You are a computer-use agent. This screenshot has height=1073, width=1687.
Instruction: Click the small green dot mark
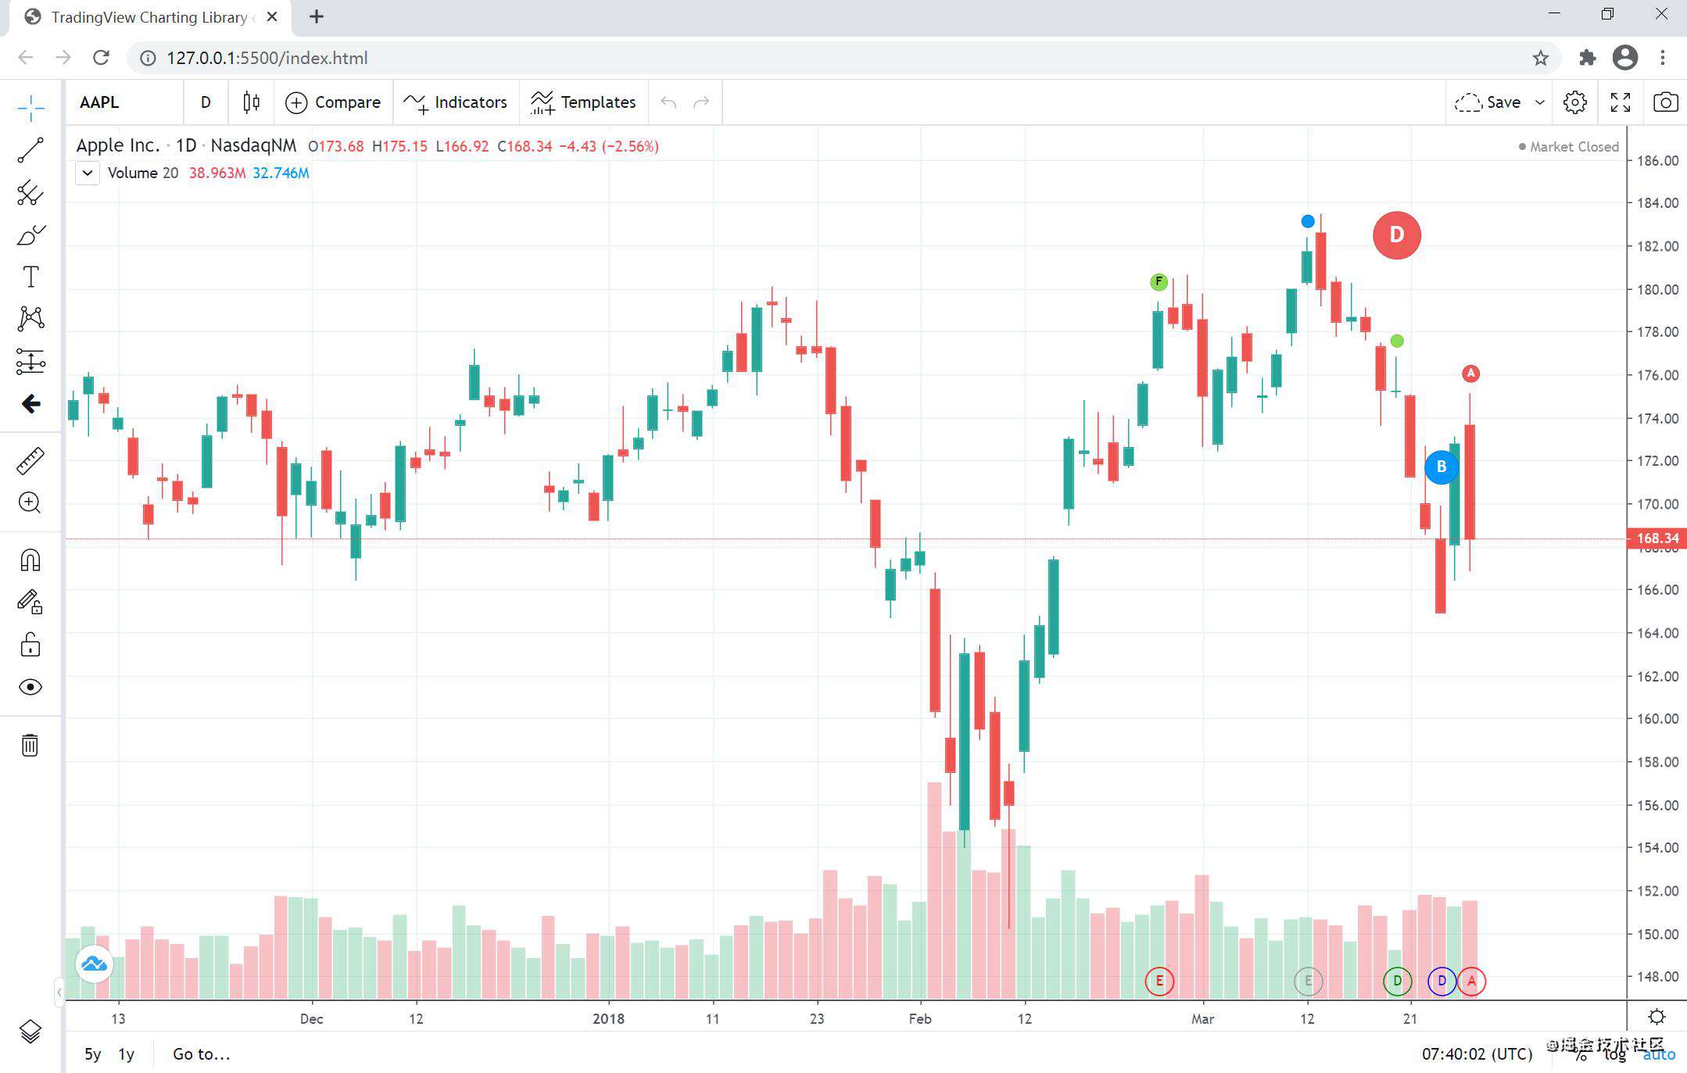coord(1397,341)
